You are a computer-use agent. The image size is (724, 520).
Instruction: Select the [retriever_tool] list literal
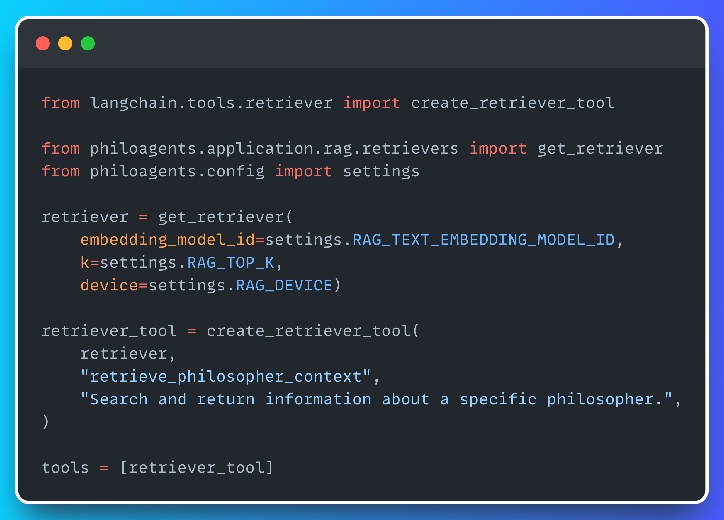197,468
